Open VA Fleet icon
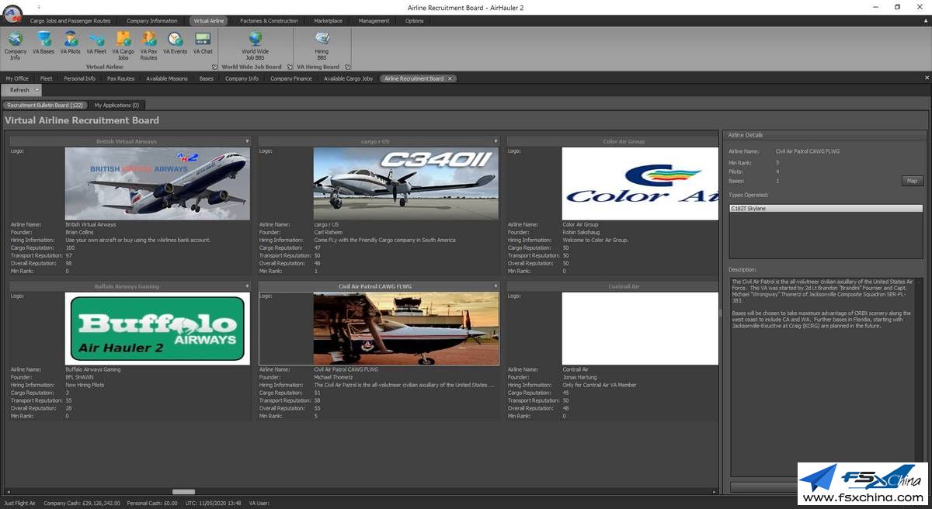Viewport: 932px width, 509px height. [96, 43]
